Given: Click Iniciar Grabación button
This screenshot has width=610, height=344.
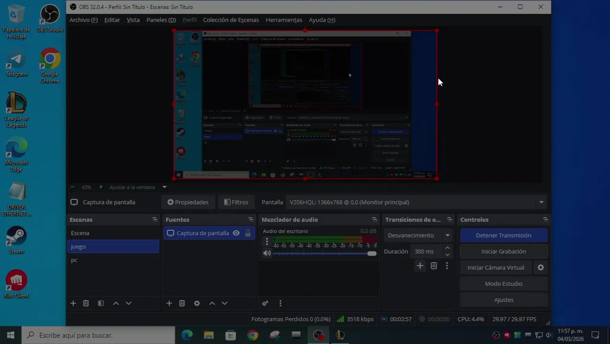Looking at the screenshot, I should [x=504, y=251].
